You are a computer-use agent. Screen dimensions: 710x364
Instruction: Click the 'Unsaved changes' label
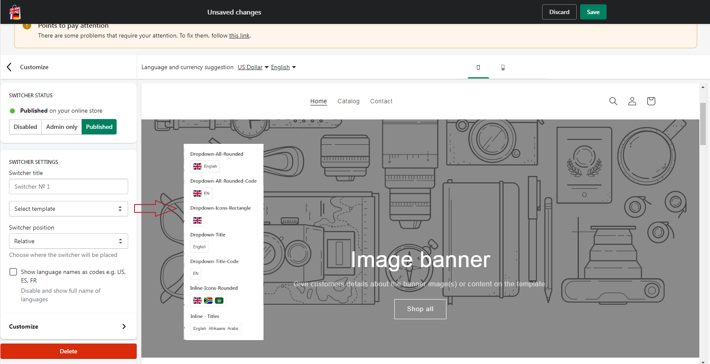234,12
